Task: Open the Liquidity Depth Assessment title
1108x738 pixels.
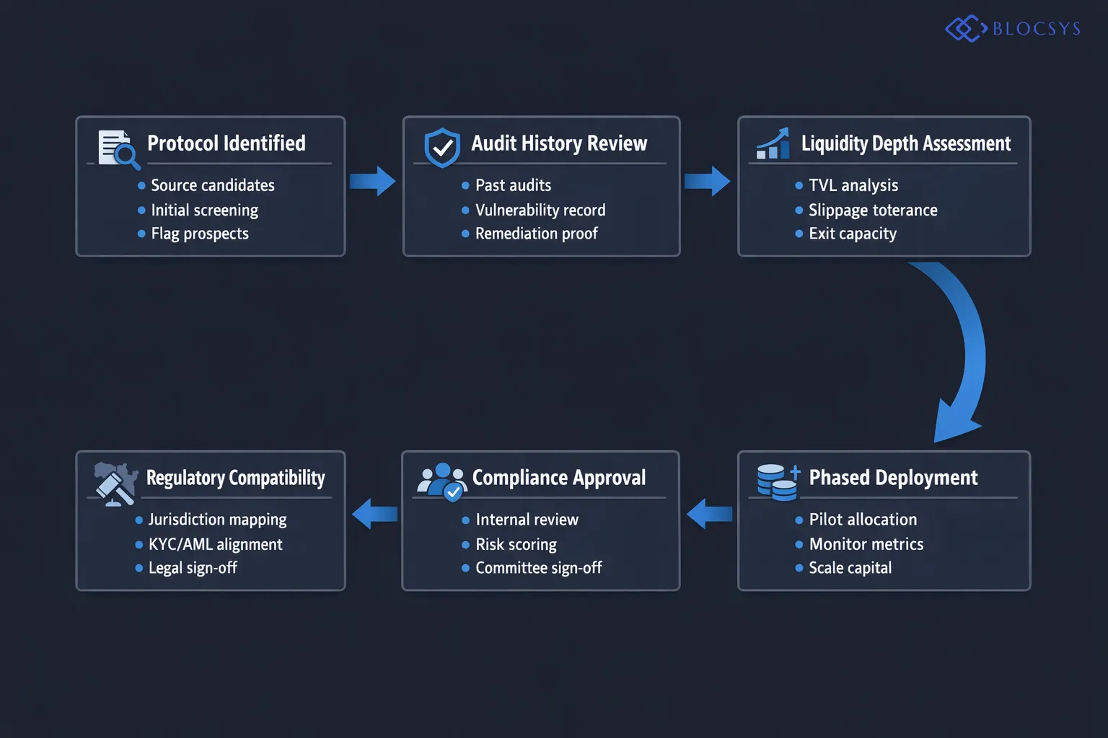Action: 907,143
